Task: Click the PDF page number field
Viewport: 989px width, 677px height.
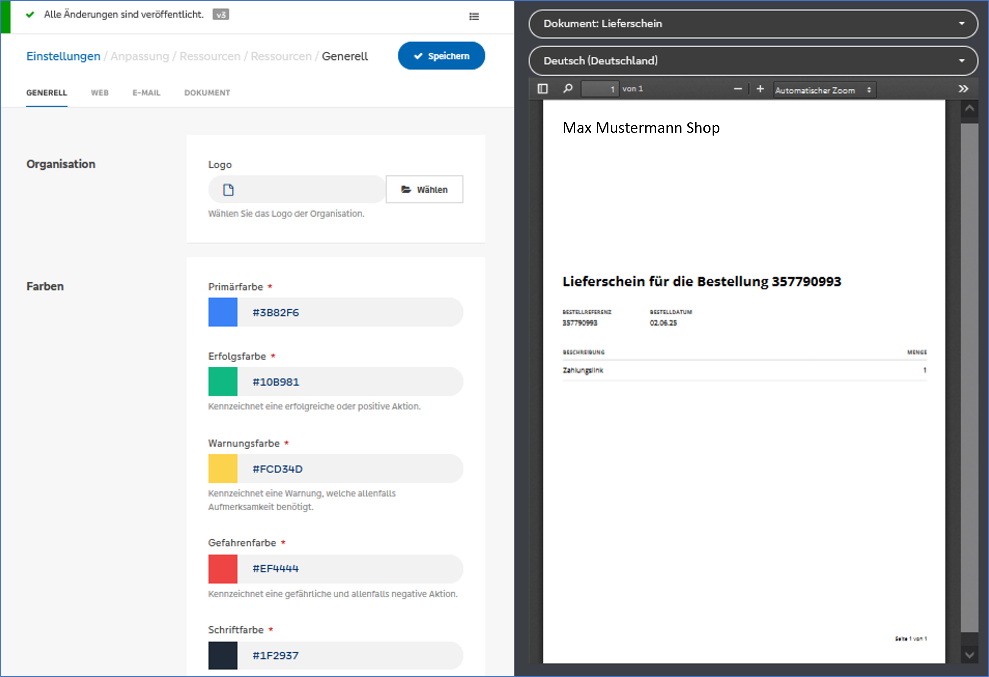Action: (x=600, y=89)
